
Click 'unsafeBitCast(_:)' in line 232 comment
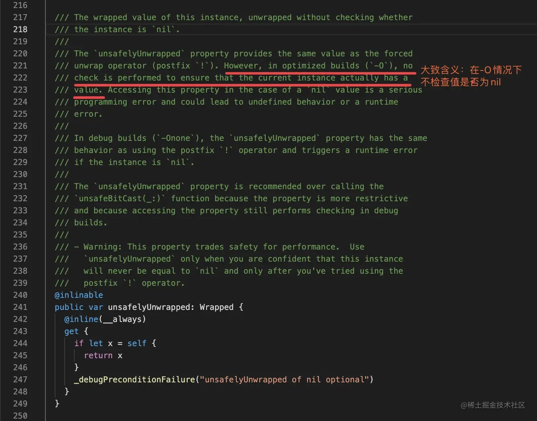tap(120, 198)
